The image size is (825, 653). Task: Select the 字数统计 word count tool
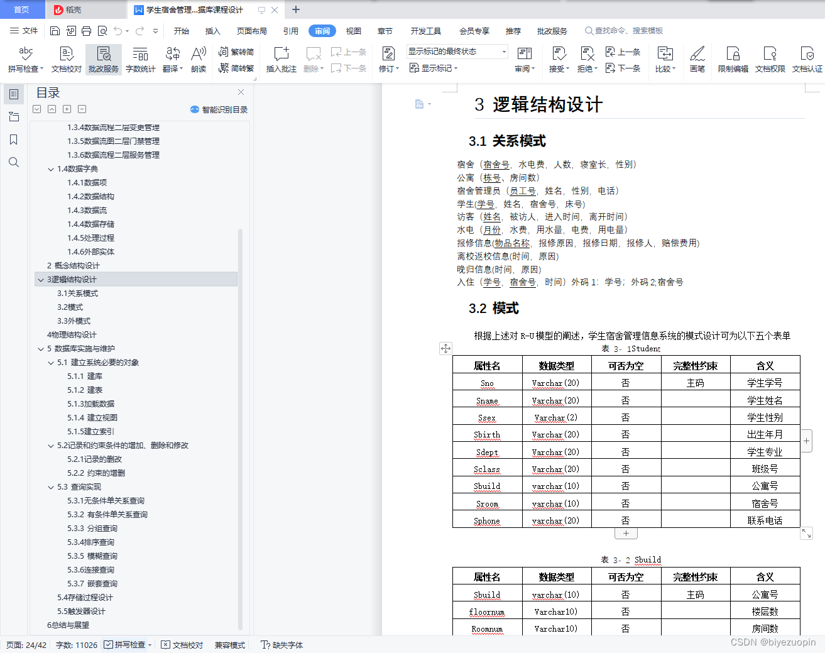click(139, 59)
